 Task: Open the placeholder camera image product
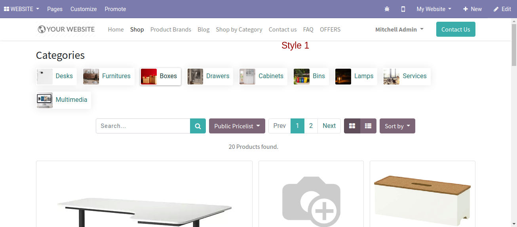point(311,194)
